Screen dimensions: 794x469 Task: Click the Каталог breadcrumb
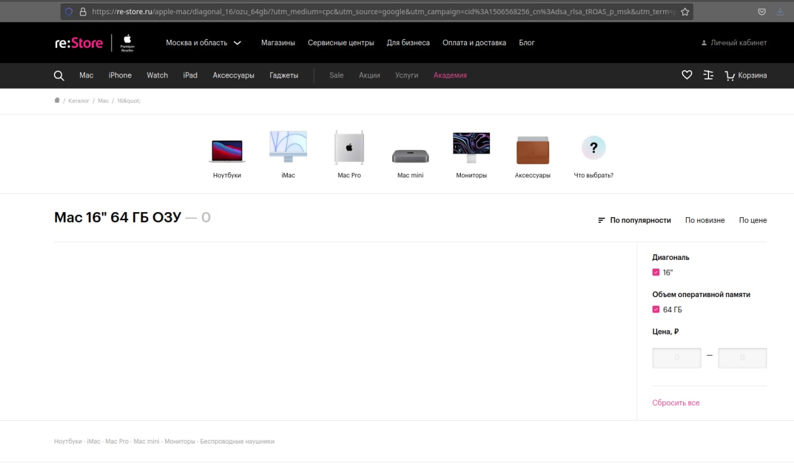pyautogui.click(x=79, y=100)
